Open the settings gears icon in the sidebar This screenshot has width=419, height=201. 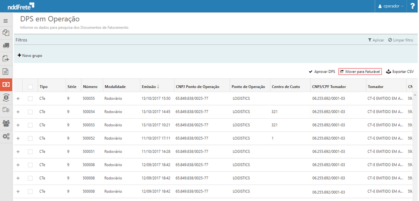[6, 136]
